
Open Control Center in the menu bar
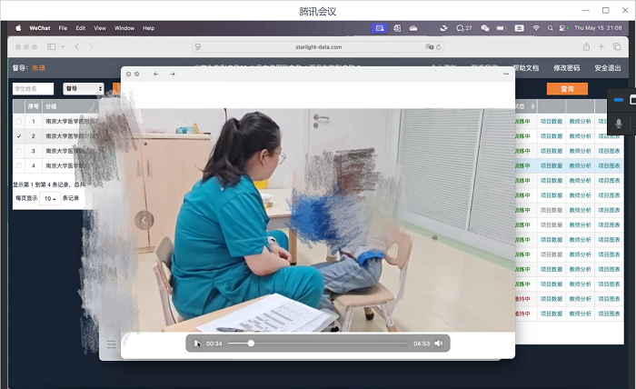point(563,28)
